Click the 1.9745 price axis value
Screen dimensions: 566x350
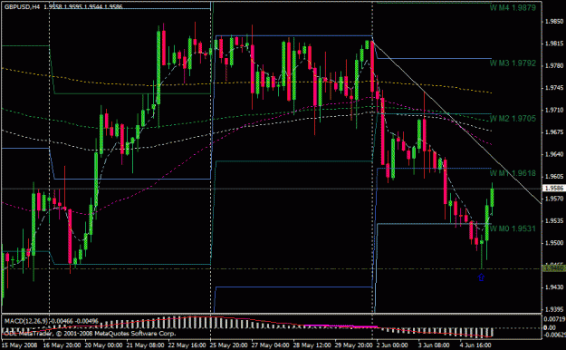554,88
